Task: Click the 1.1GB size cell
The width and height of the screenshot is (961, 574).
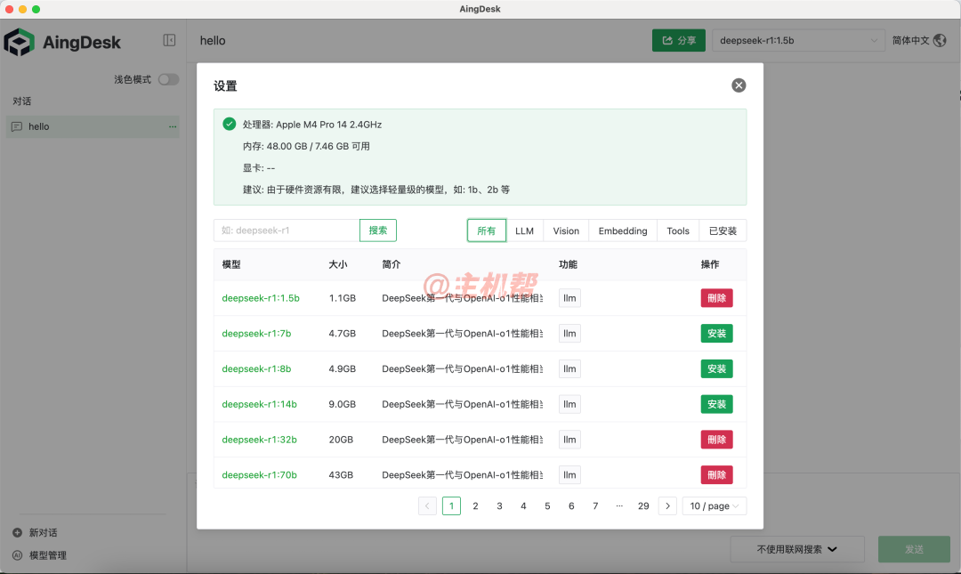Action: pyautogui.click(x=342, y=298)
